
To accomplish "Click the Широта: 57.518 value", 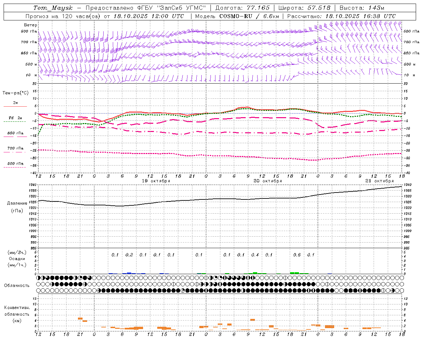I will (304, 8).
